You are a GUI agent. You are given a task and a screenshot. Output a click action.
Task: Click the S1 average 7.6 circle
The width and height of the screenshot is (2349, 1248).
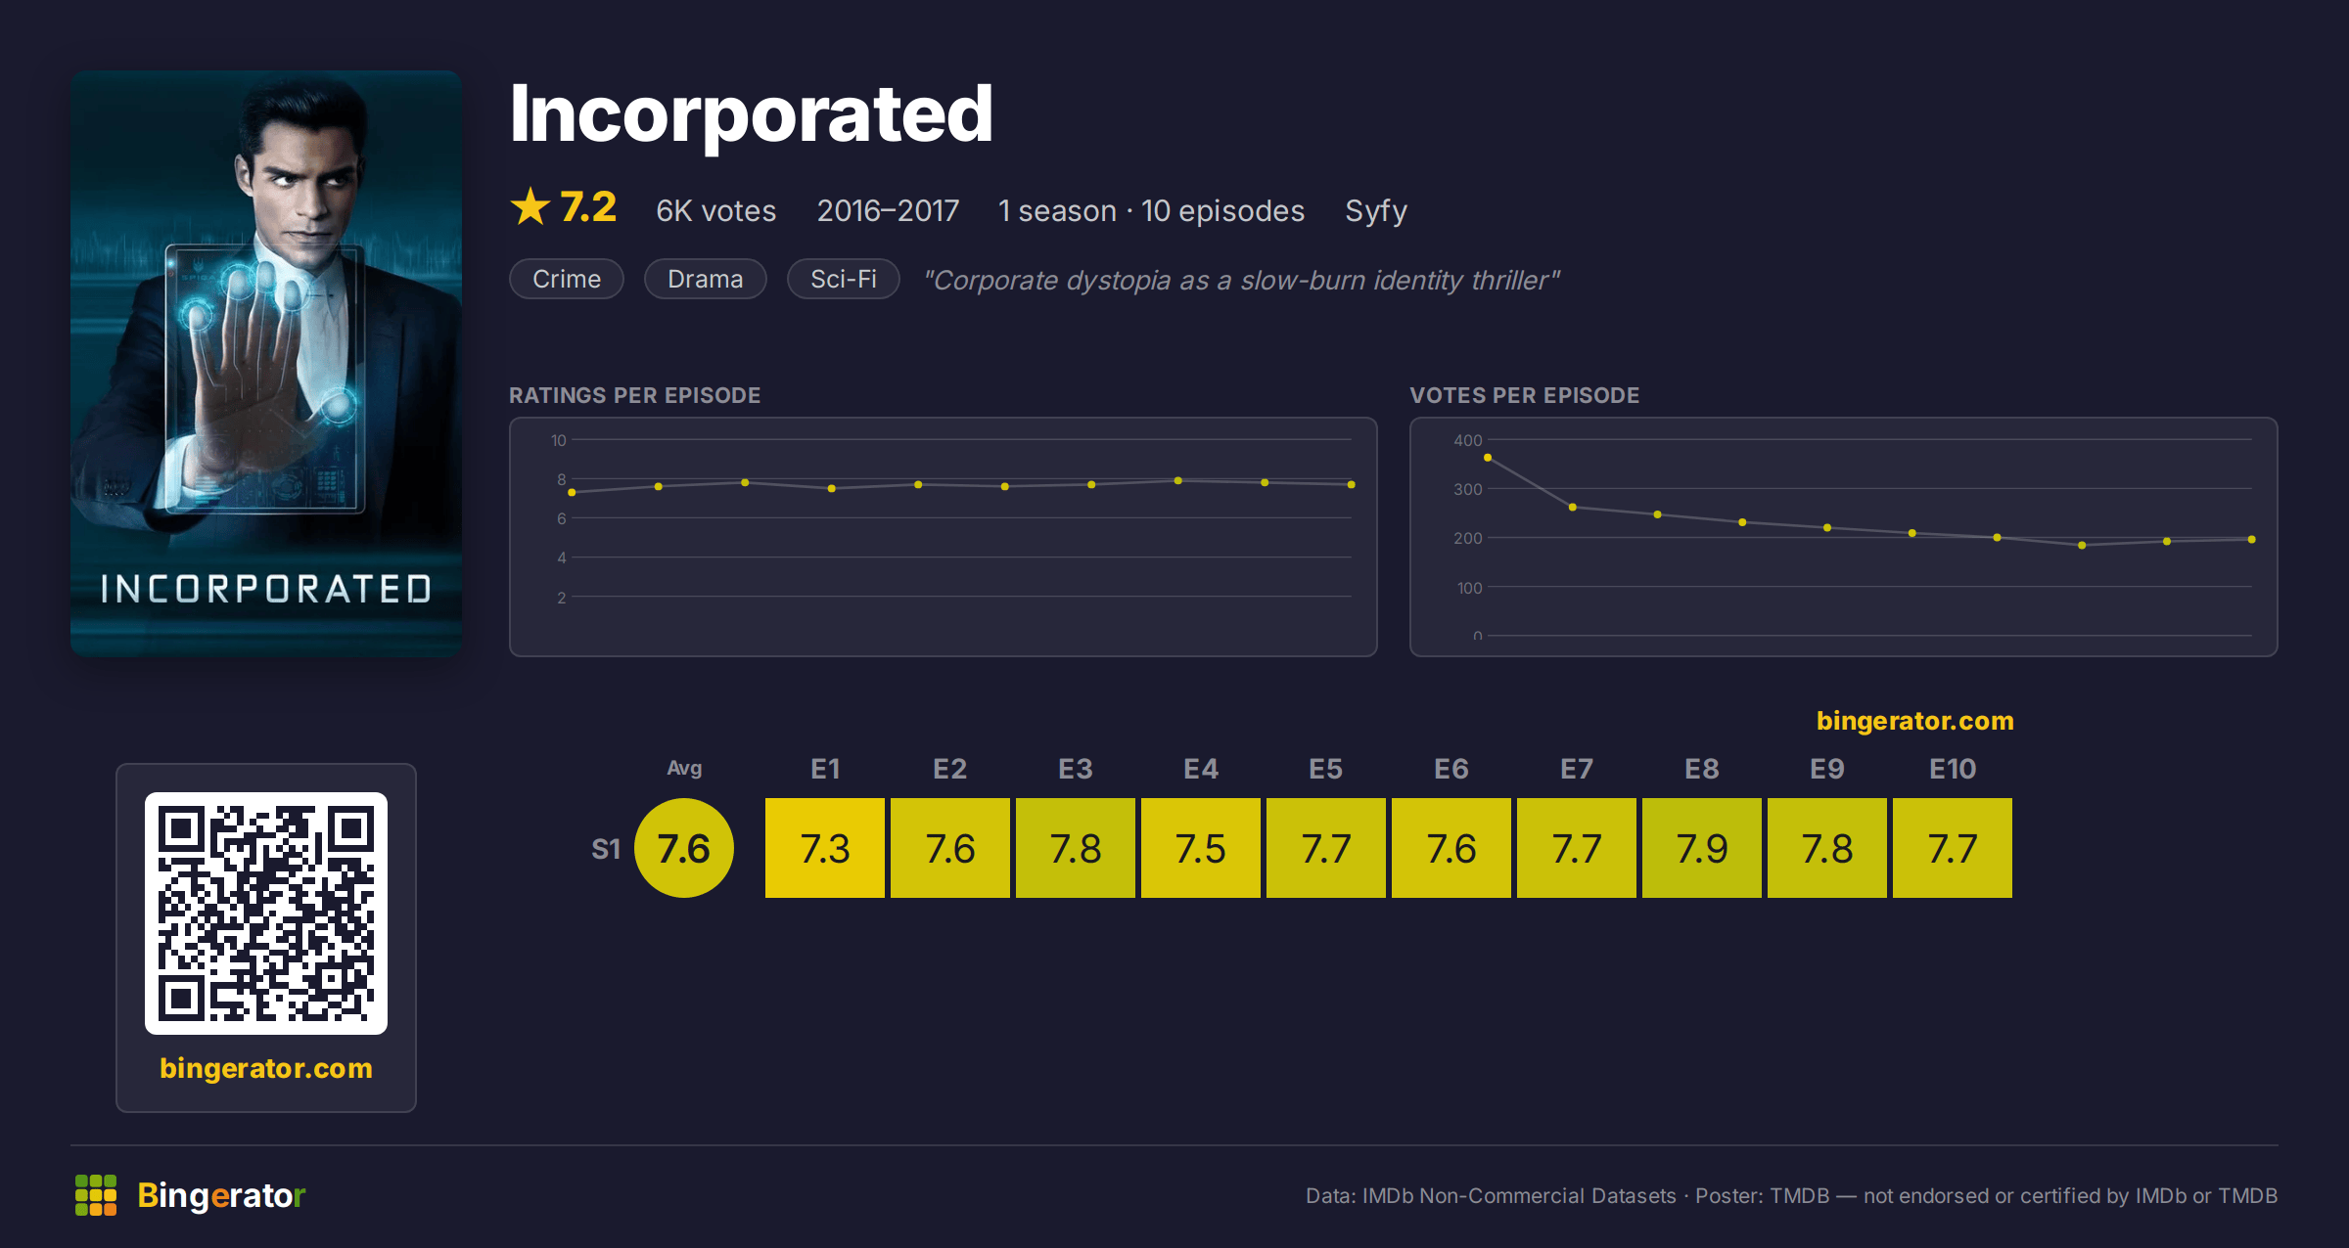pyautogui.click(x=684, y=848)
